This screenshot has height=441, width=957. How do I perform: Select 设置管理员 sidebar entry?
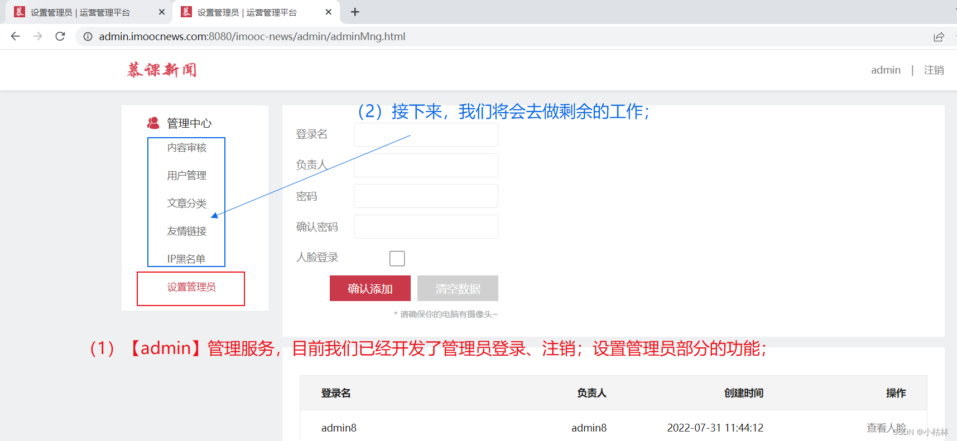191,287
